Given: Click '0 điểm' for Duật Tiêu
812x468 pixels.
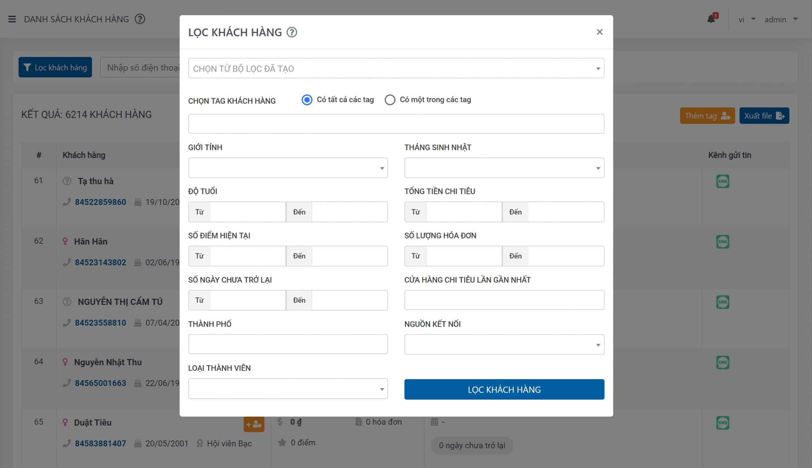Looking at the screenshot, I should pyautogui.click(x=303, y=443).
